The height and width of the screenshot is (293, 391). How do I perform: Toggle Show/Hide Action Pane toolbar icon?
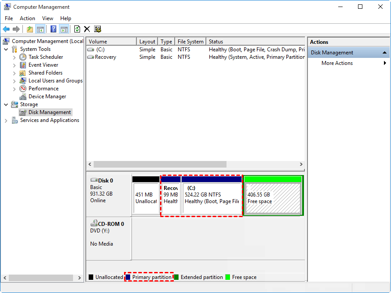click(64, 29)
